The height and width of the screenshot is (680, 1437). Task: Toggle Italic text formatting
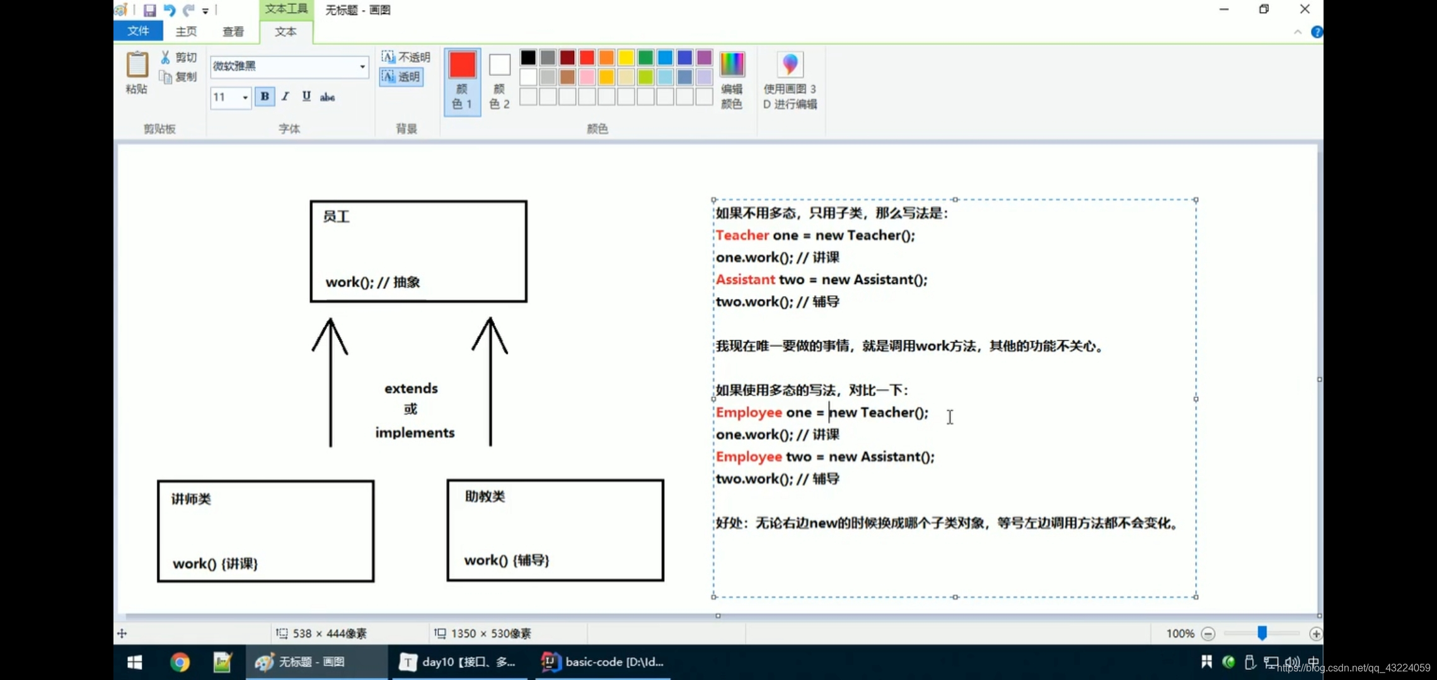point(286,96)
